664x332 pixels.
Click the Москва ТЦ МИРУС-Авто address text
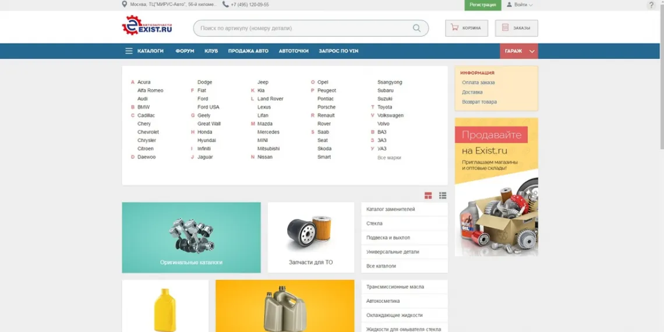click(174, 5)
